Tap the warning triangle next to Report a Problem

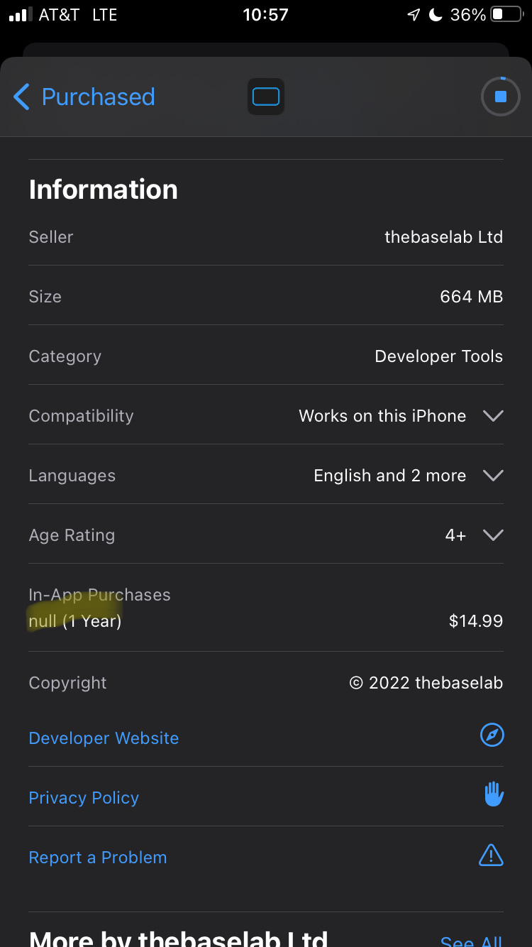point(492,855)
